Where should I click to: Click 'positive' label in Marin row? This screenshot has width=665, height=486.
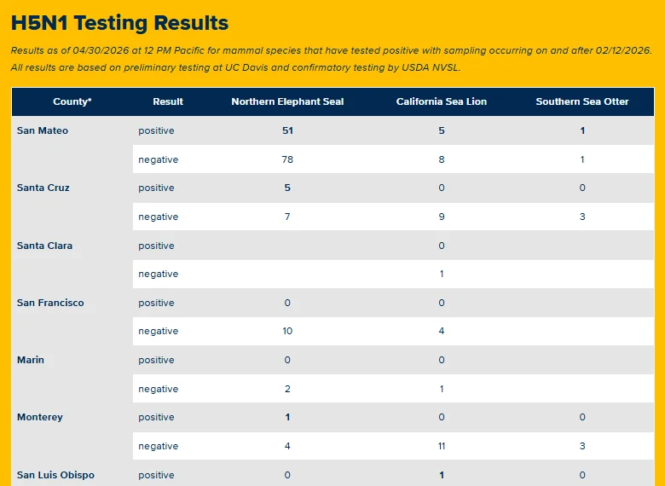pyautogui.click(x=156, y=360)
